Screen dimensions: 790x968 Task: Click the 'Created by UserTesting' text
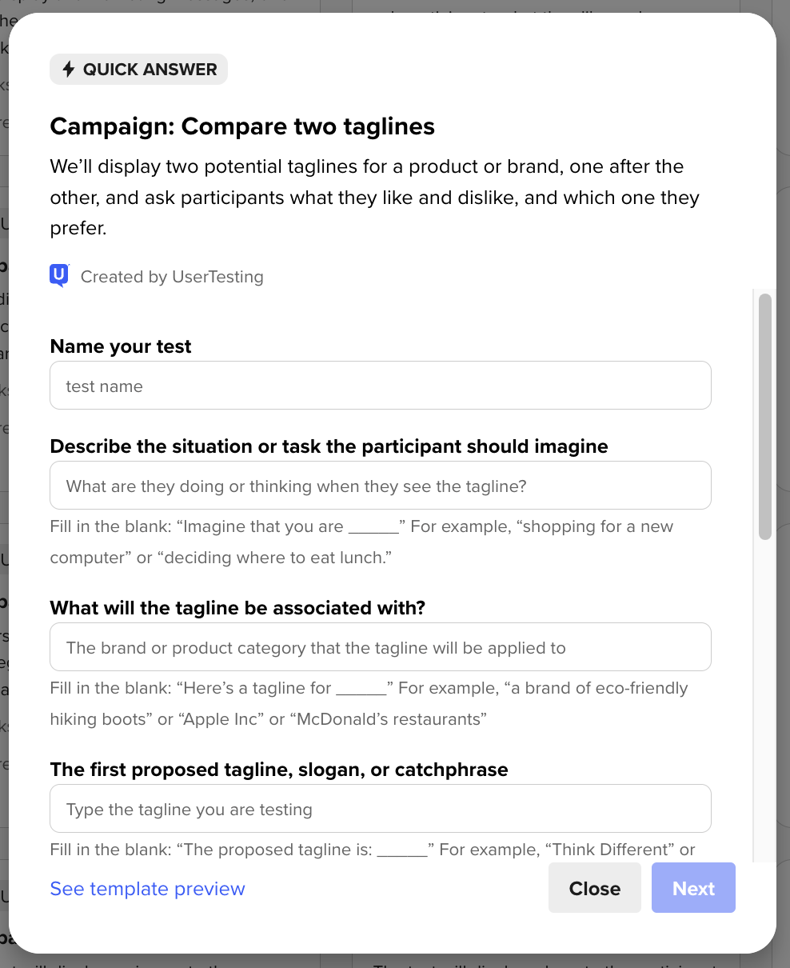pos(172,277)
